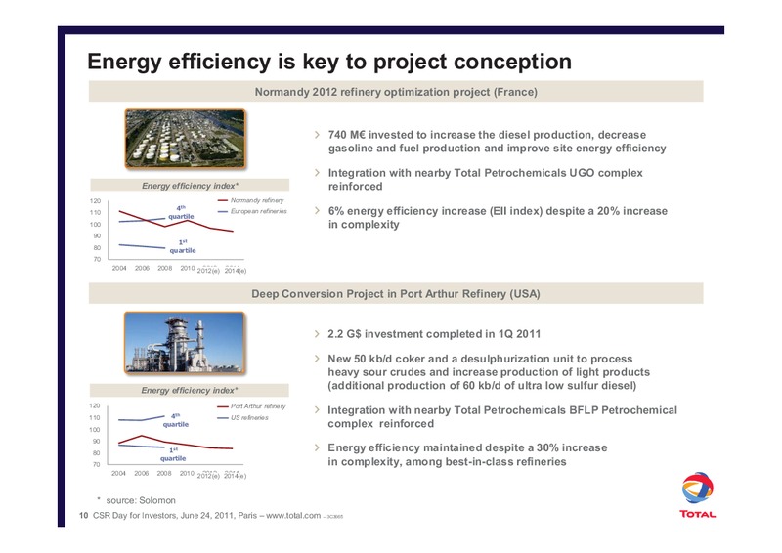Click the 'Normandy refinery' red legend entry
Image resolution: width=782 pixels, height=553 pixels.
pyautogui.click(x=251, y=200)
